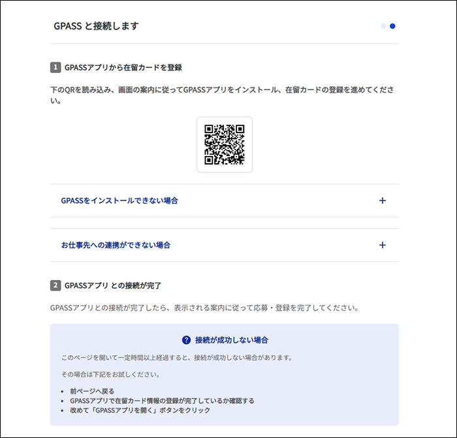This screenshot has width=457, height=438.
Task: Click '接続が成功しない場合' heading text
Action: (232, 340)
